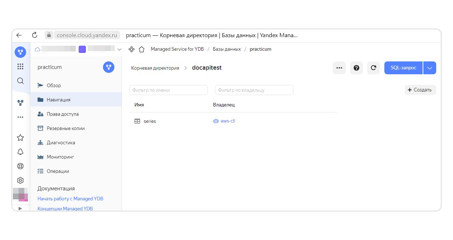Click the services cluster icon in the breadcrumb bar
The width and height of the screenshot is (453, 240).
(132, 49)
